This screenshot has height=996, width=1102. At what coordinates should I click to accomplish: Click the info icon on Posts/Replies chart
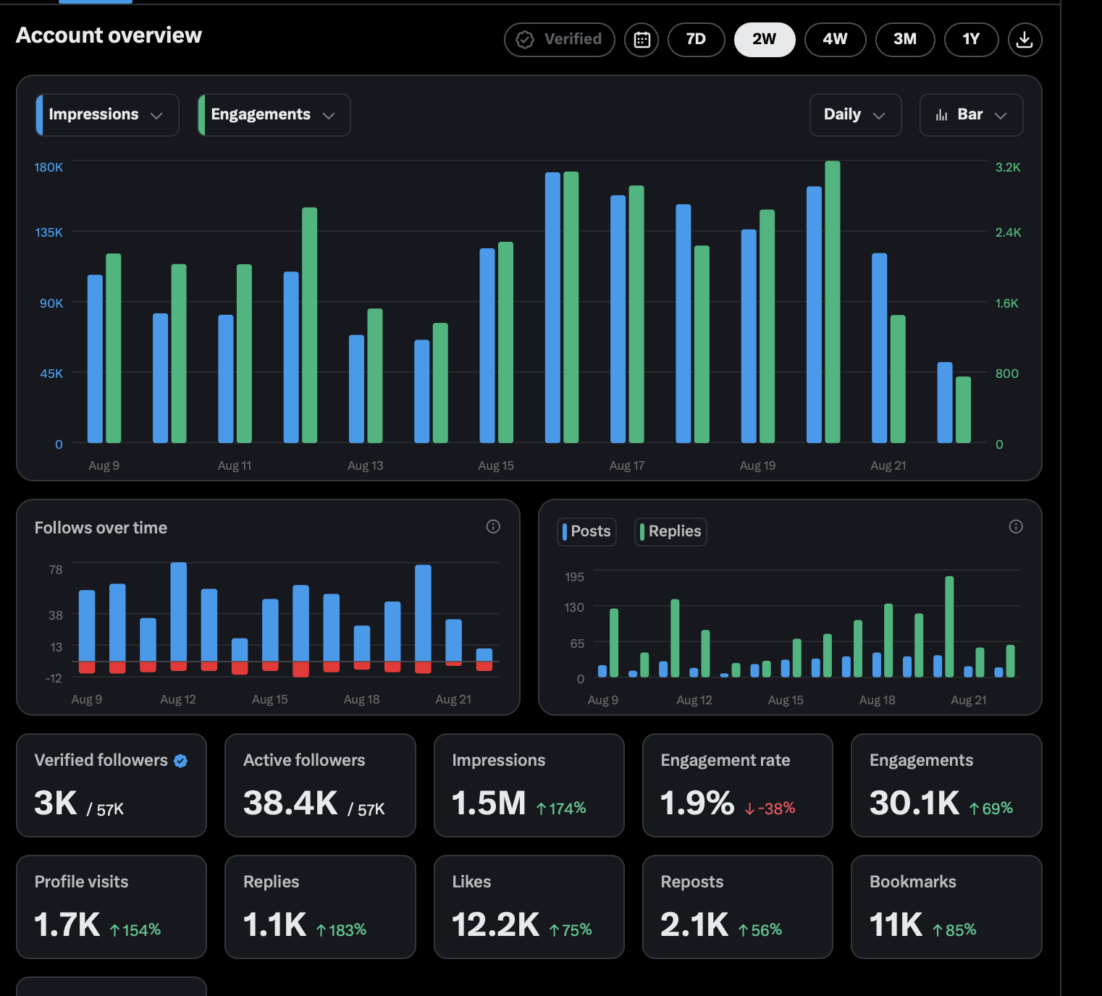click(x=1016, y=526)
